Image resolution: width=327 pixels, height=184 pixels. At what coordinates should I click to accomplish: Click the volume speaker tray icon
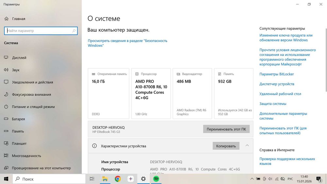(x=270, y=179)
